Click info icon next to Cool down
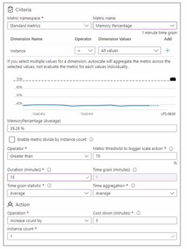The width and height of the screenshot is (187, 249). (x=138, y=213)
